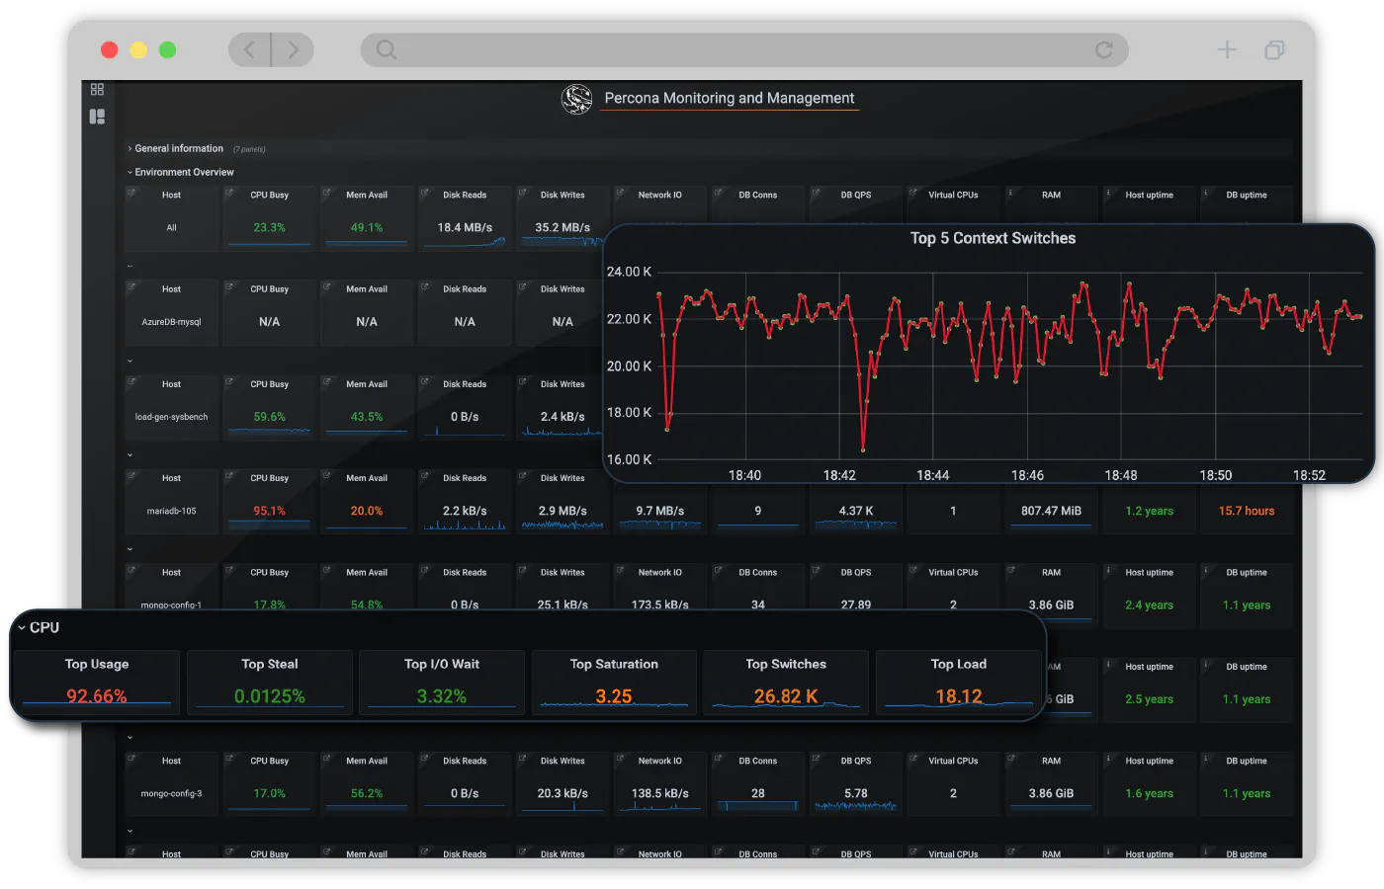Click the link icon on mongo-config-1's Virtual CPUs panel
The height and width of the screenshot is (889, 1384).
[913, 570]
